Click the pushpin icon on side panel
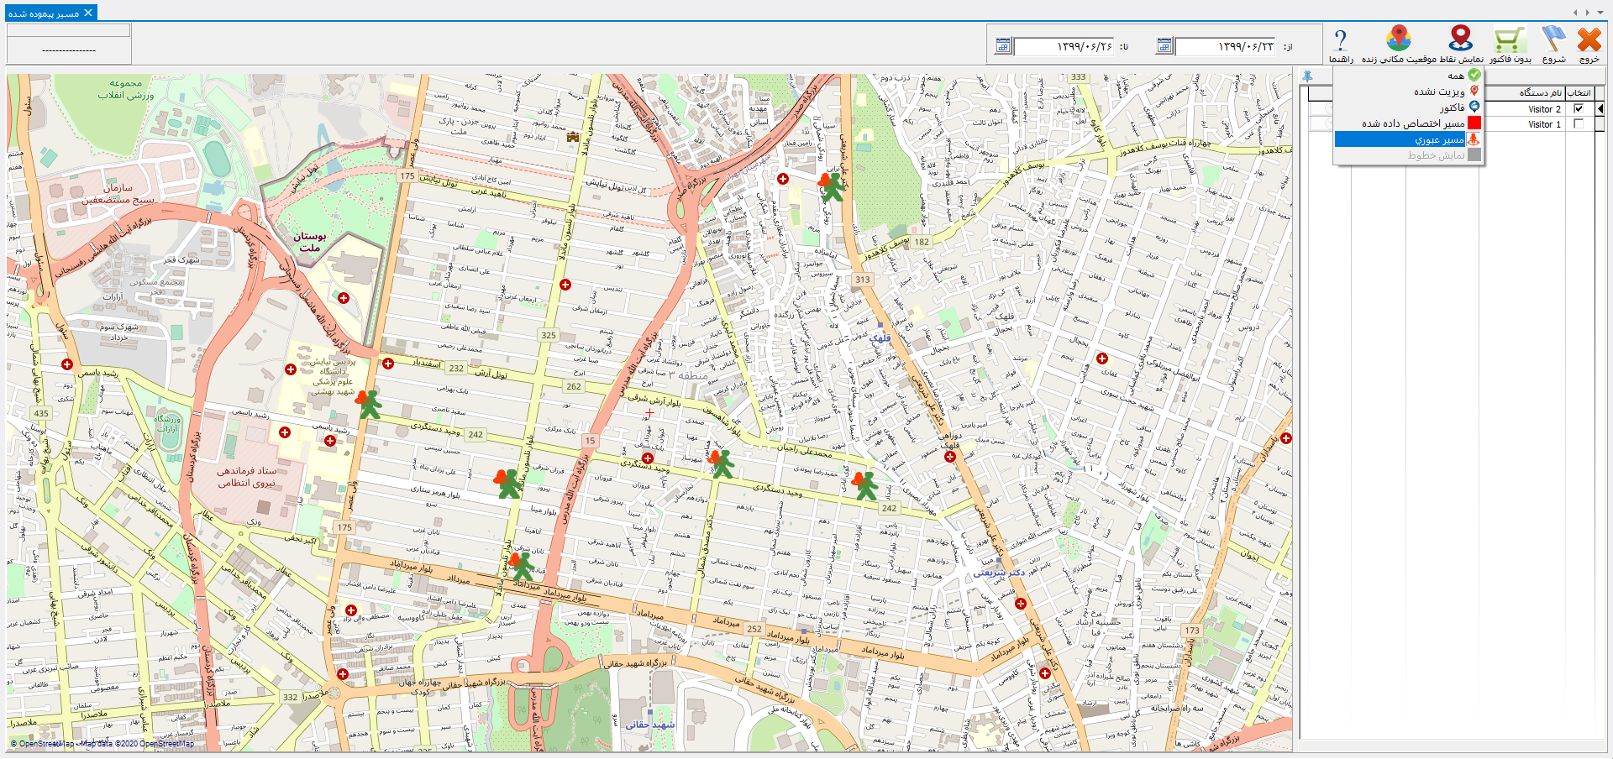 coord(1307,76)
